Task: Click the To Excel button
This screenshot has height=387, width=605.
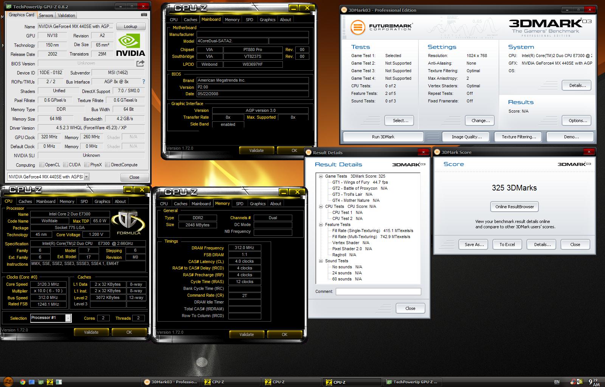Action: pyautogui.click(x=507, y=245)
